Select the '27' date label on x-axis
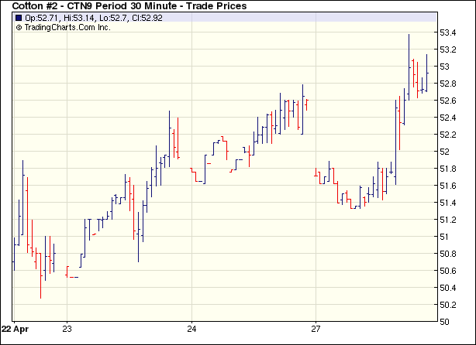The width and height of the screenshot is (476, 345). pos(316,327)
